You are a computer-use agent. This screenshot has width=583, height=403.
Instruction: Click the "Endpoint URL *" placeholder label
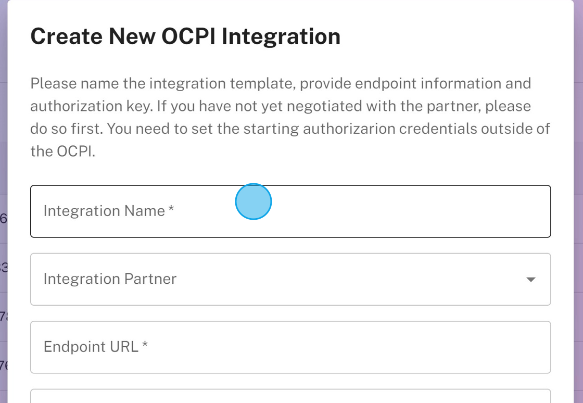click(x=96, y=347)
